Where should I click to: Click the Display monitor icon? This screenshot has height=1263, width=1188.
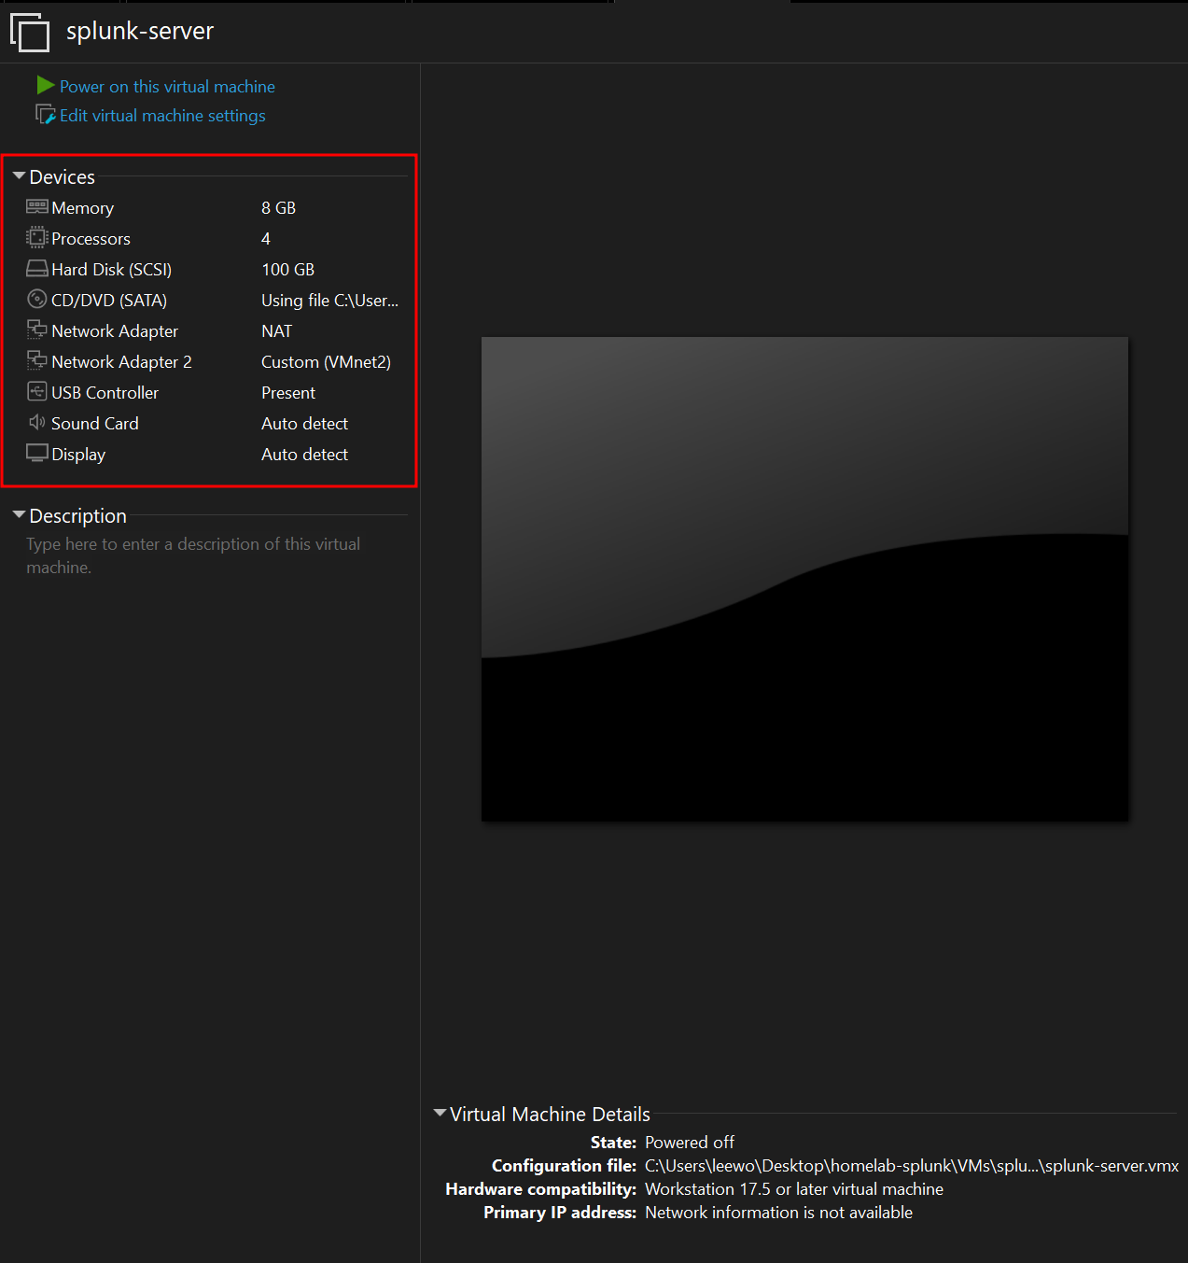tap(37, 454)
